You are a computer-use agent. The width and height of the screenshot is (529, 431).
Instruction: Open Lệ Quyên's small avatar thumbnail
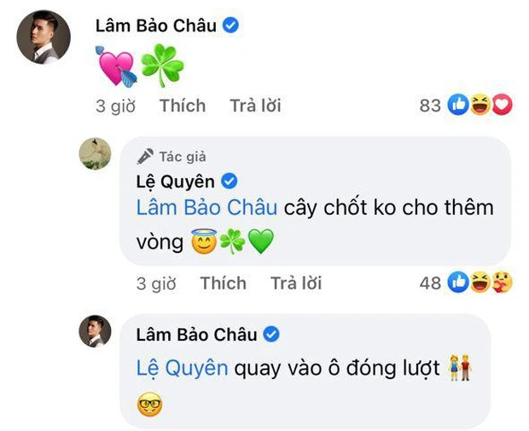click(96, 153)
